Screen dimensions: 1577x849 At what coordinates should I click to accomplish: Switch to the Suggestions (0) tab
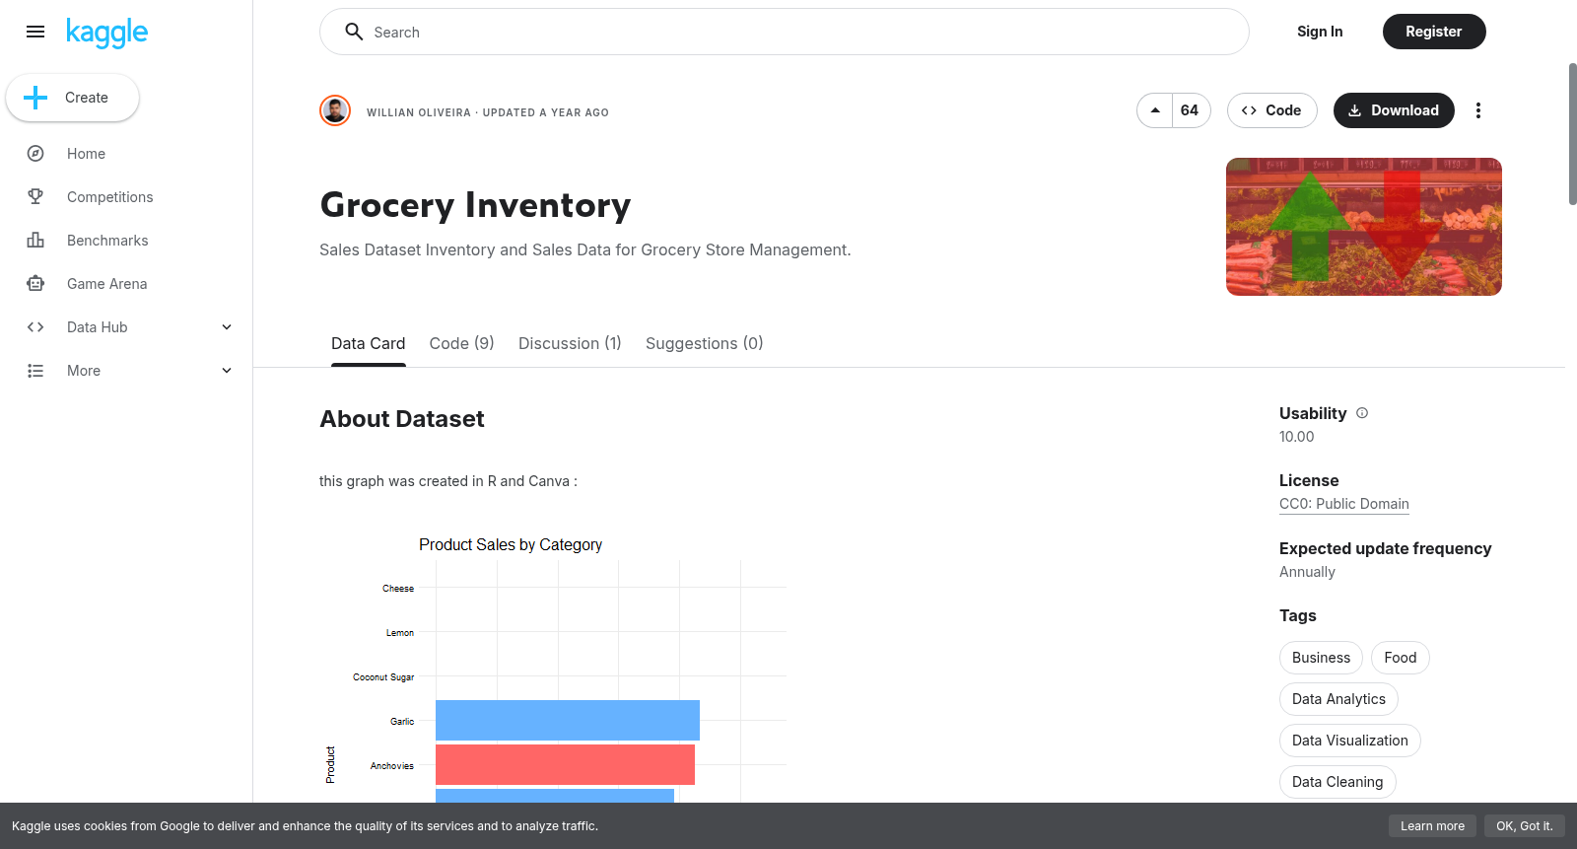(705, 343)
